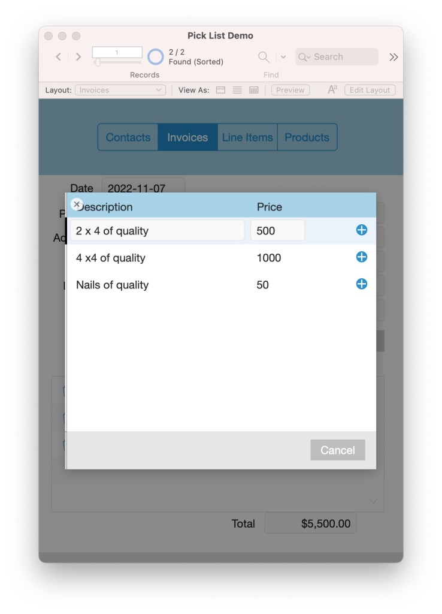The height and width of the screenshot is (614, 442).
Task: Click the Price field showing 500
Action: click(277, 231)
